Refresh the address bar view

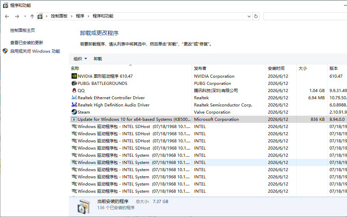coord(256,16)
